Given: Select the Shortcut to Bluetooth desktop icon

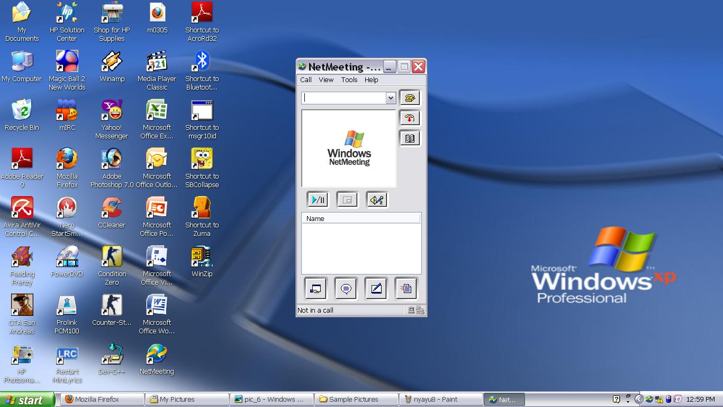Looking at the screenshot, I should pyautogui.click(x=202, y=71).
